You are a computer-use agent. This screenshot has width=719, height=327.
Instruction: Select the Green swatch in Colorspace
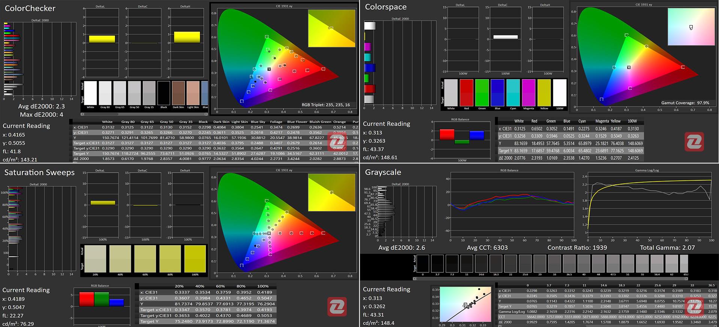(x=482, y=92)
